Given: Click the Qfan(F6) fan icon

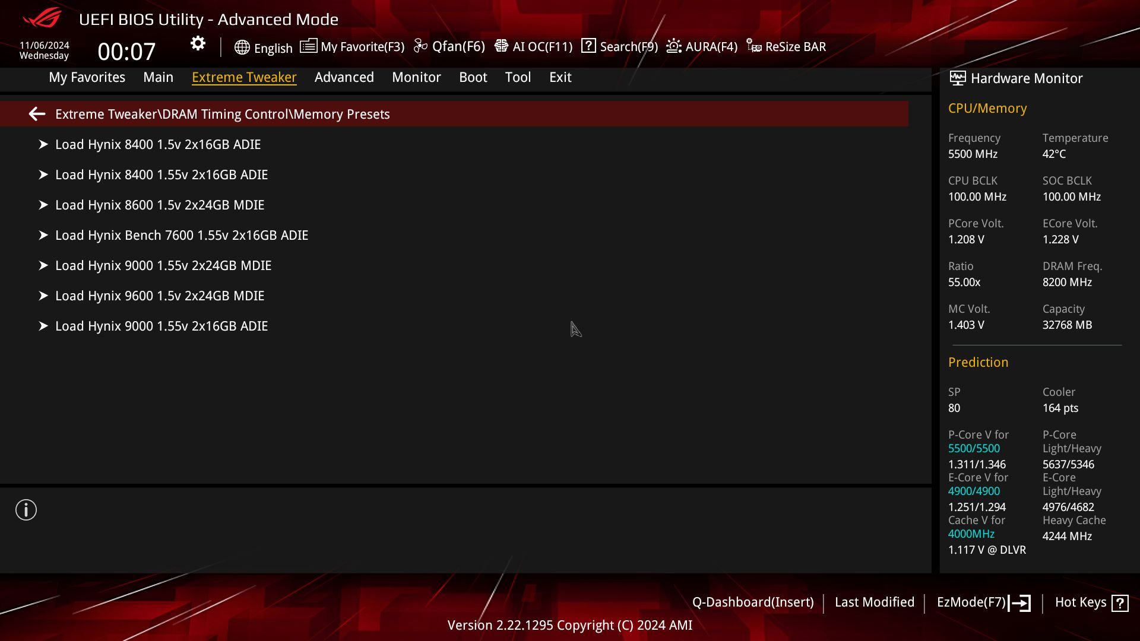Looking at the screenshot, I should pyautogui.click(x=420, y=46).
